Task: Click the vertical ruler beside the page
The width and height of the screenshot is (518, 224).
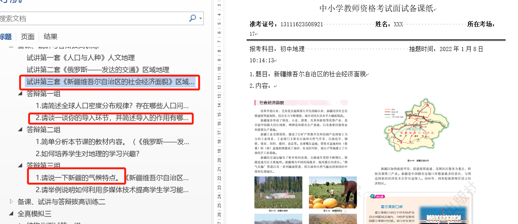Action: tap(219, 113)
